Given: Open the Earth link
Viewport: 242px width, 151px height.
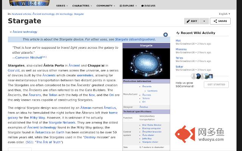Looking at the screenshot, I should tap(60, 133).
